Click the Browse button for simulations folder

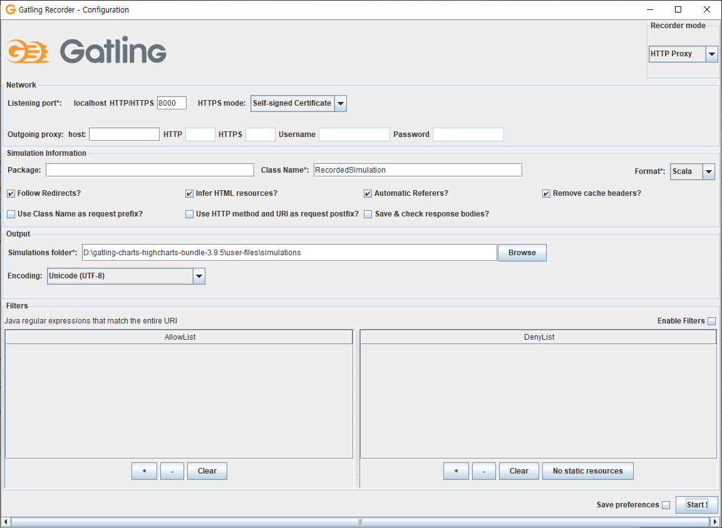click(x=522, y=253)
